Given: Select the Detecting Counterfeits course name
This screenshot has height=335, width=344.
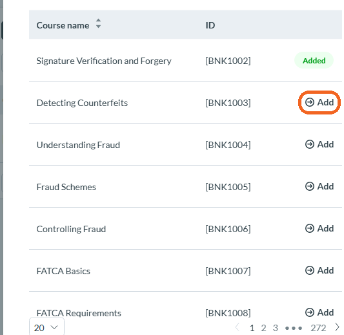Looking at the screenshot, I should tap(82, 103).
